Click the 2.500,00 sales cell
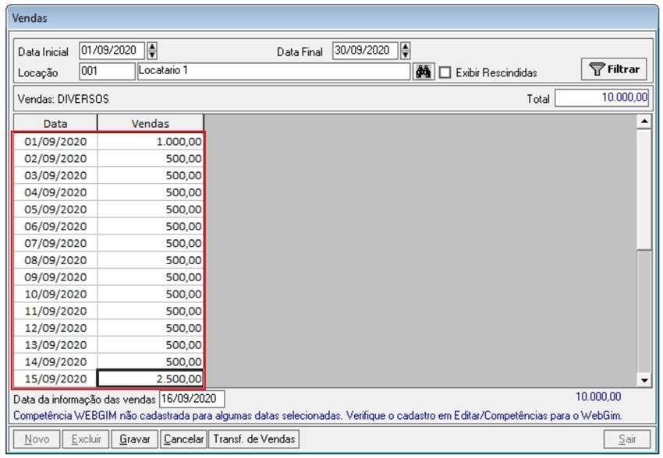 coord(151,379)
